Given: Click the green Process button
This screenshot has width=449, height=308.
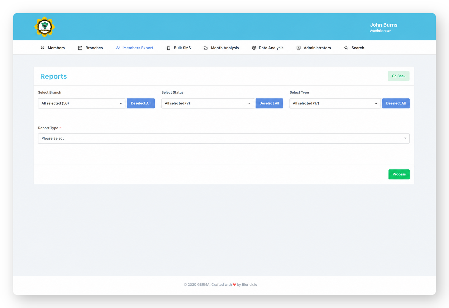Looking at the screenshot, I should [x=399, y=174].
